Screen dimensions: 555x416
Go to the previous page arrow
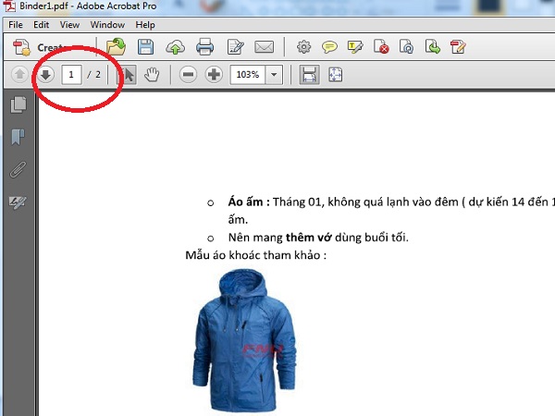(x=19, y=75)
